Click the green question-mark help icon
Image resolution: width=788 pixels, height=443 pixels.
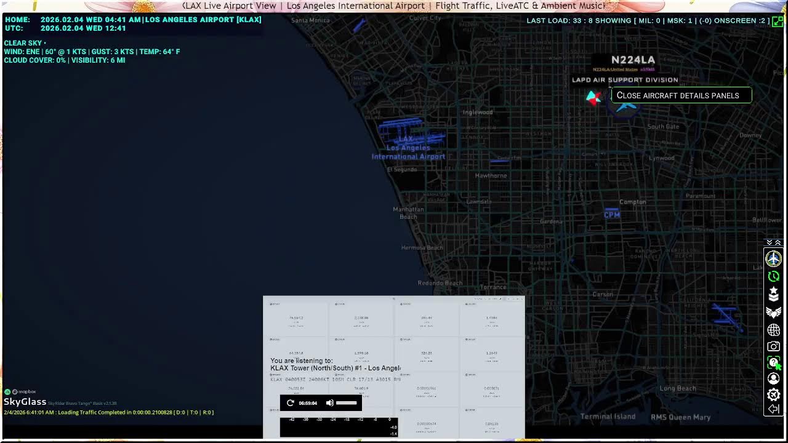pyautogui.click(x=773, y=363)
